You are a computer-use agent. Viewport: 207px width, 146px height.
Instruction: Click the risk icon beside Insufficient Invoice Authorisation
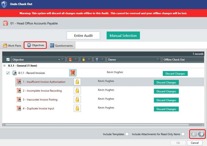19,82
